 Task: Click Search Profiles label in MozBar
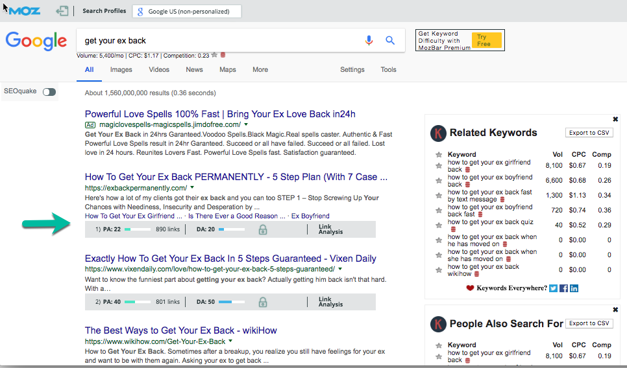[104, 11]
